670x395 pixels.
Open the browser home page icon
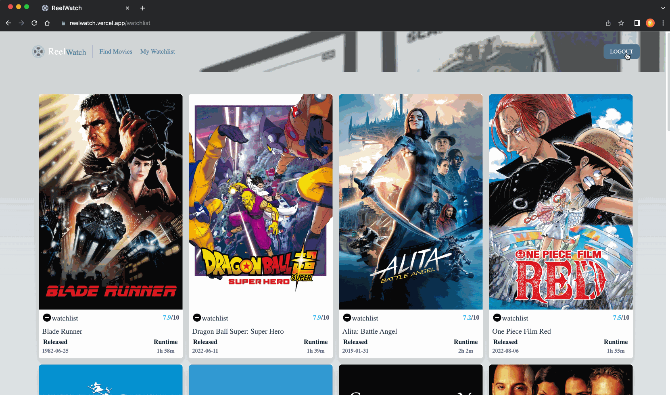47,23
